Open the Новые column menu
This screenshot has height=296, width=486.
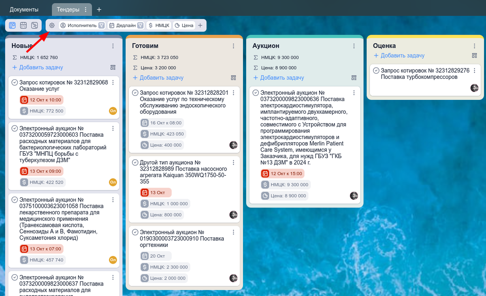(113, 46)
